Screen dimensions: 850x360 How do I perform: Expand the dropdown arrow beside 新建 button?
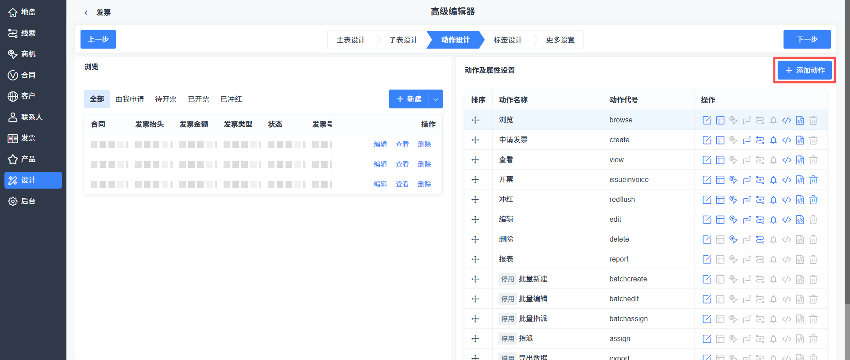point(436,99)
